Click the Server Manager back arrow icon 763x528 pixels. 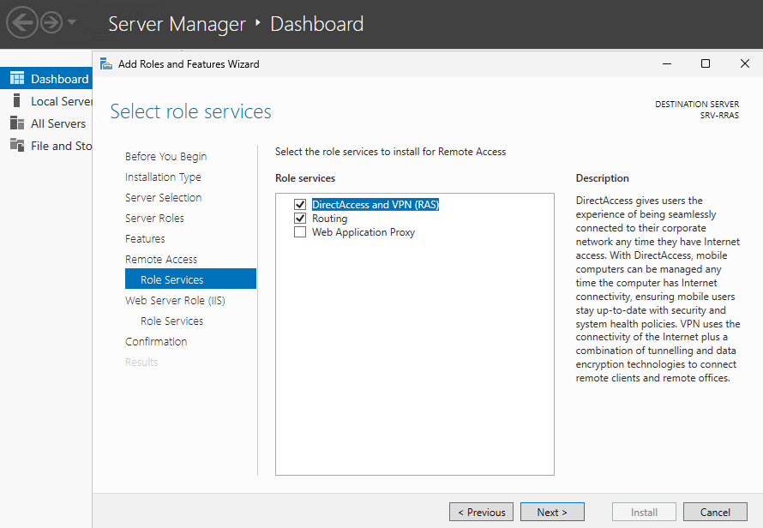23,22
